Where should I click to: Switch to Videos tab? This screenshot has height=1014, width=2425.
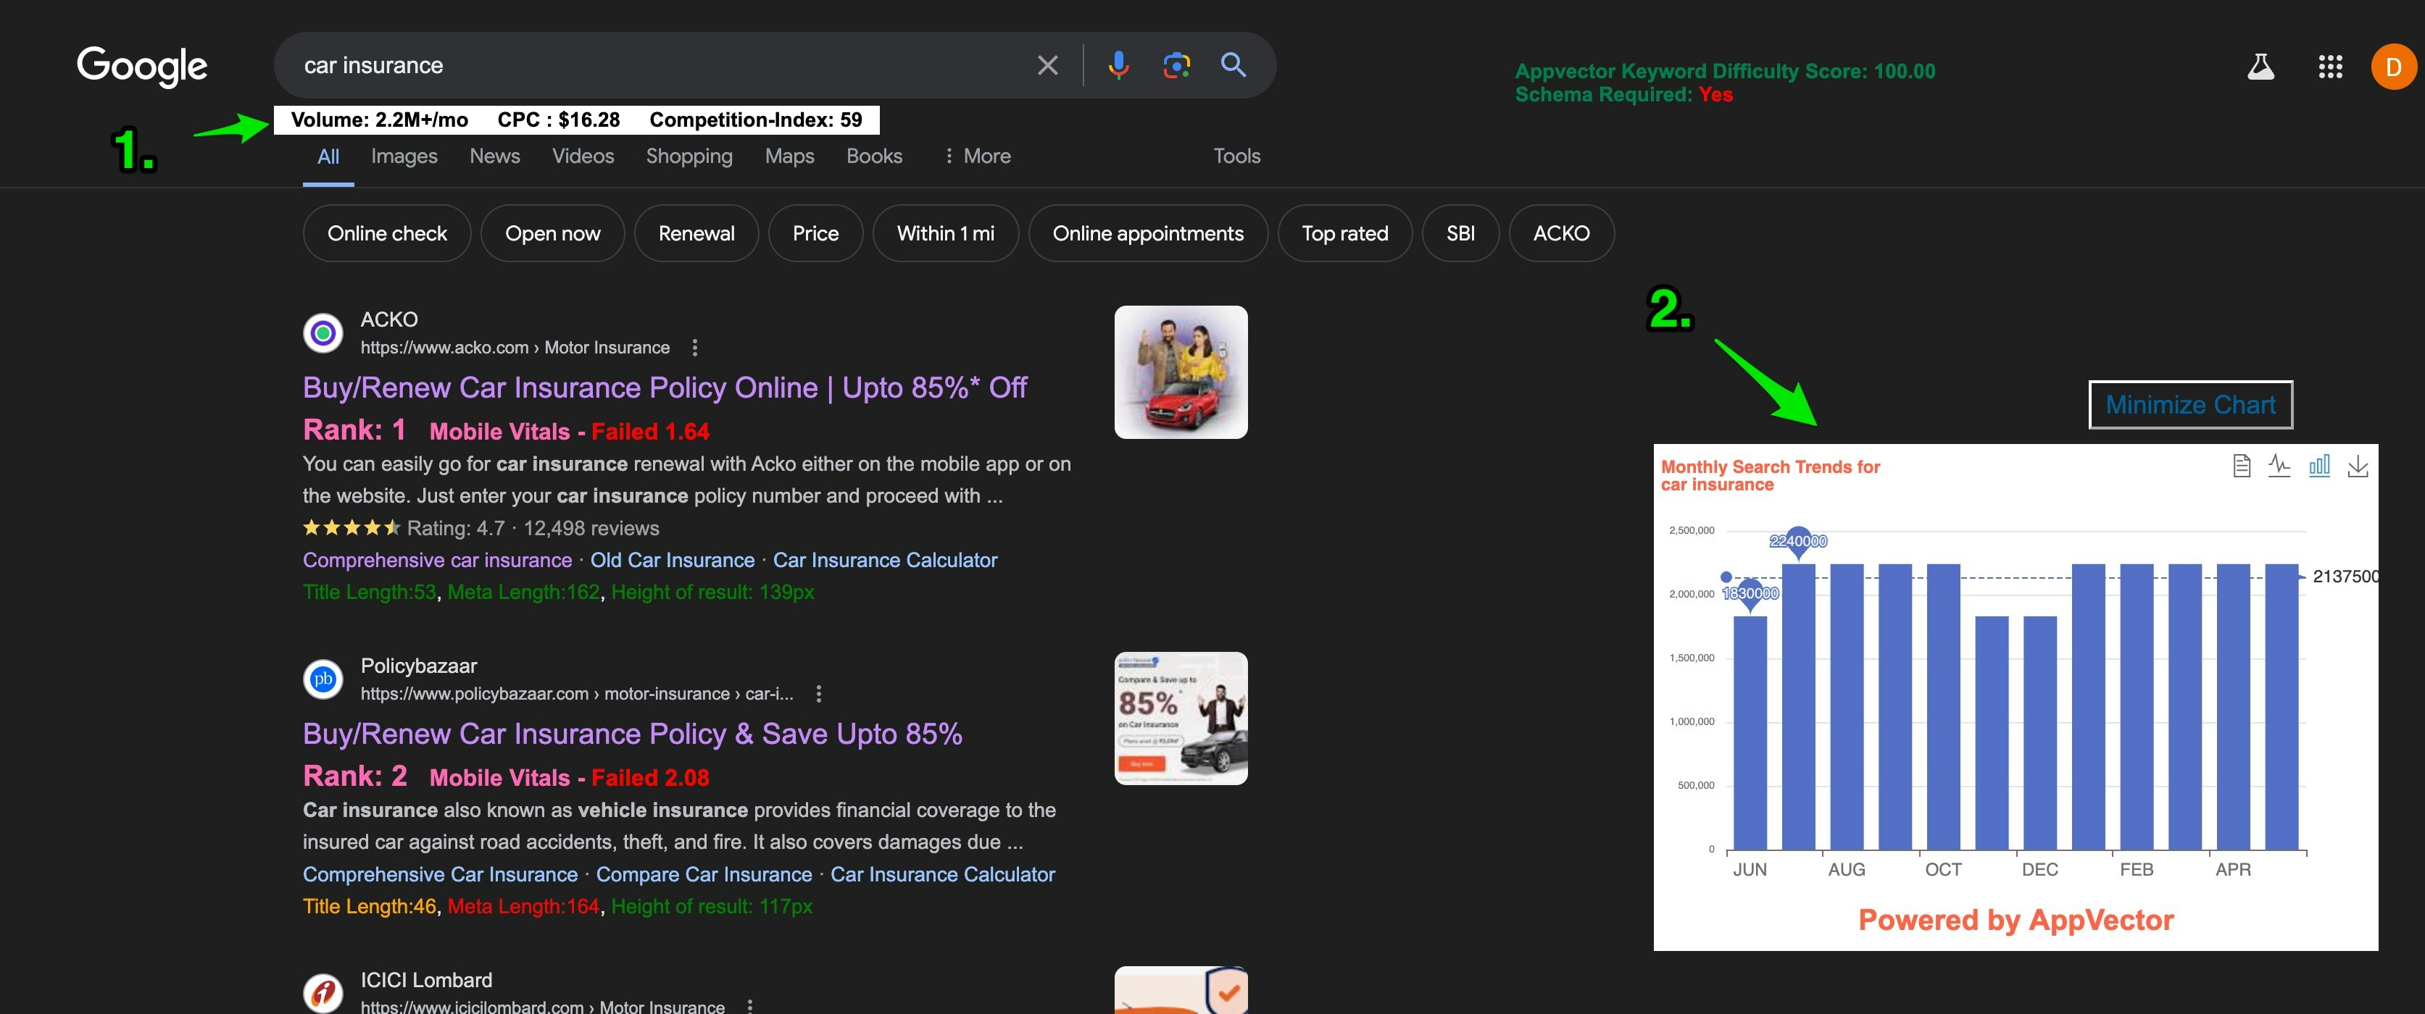pos(583,156)
